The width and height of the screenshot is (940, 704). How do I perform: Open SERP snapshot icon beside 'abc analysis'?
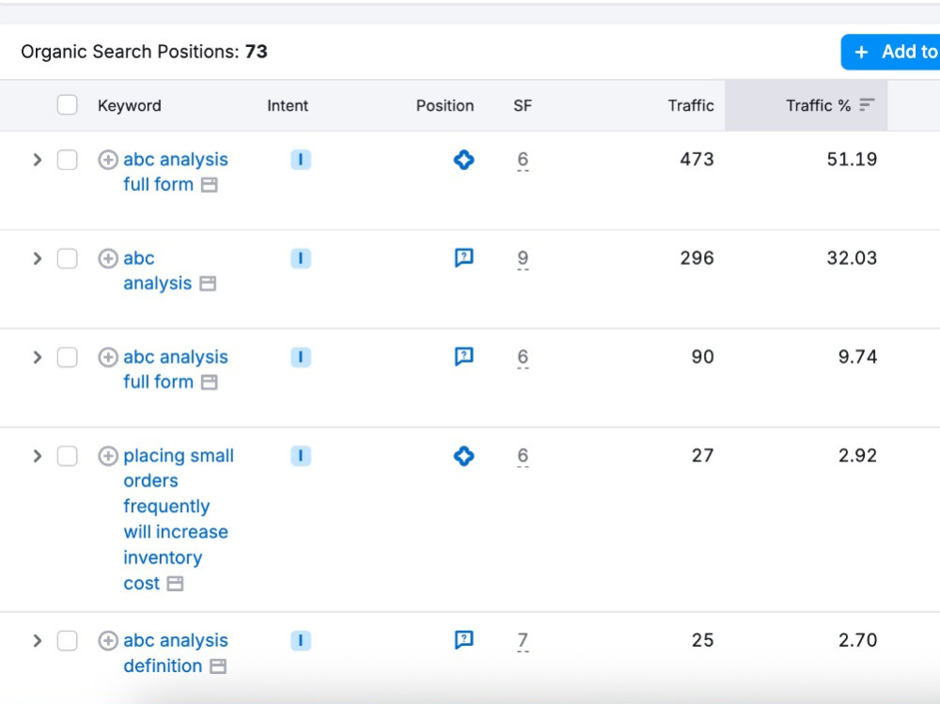208,283
